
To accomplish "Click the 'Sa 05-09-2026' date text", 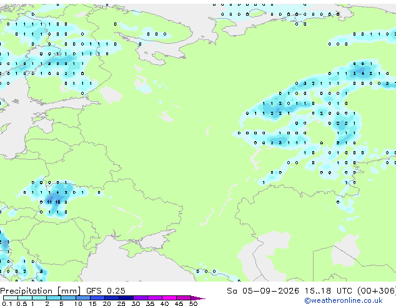I will coord(263,291).
